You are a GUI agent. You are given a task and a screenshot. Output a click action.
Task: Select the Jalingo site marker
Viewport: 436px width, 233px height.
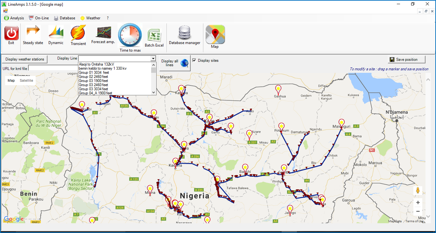click(290, 209)
